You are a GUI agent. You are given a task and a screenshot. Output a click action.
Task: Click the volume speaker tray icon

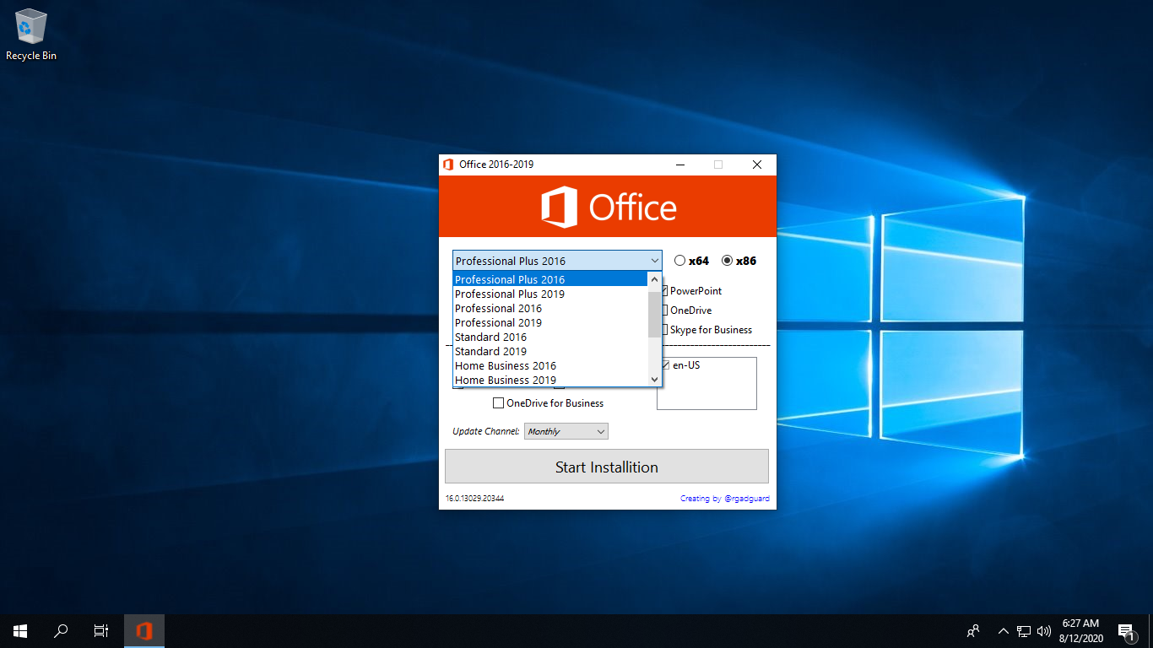point(1044,630)
